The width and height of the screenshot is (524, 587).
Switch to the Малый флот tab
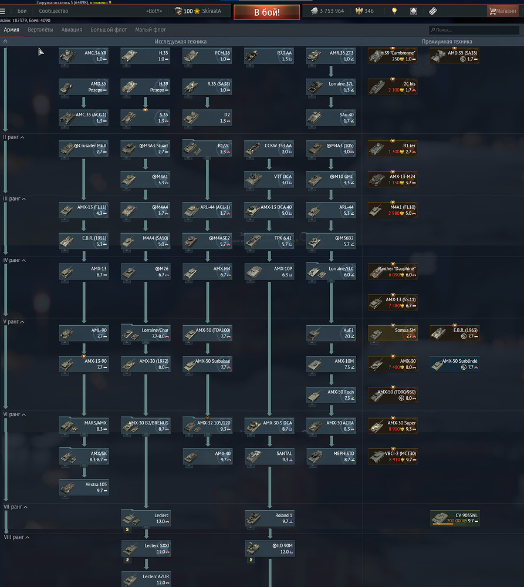pyautogui.click(x=150, y=29)
